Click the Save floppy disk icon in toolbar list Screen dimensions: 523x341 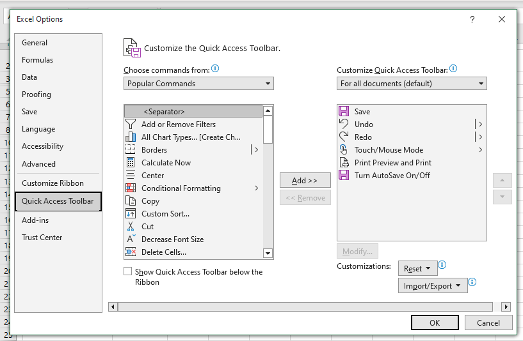click(344, 111)
